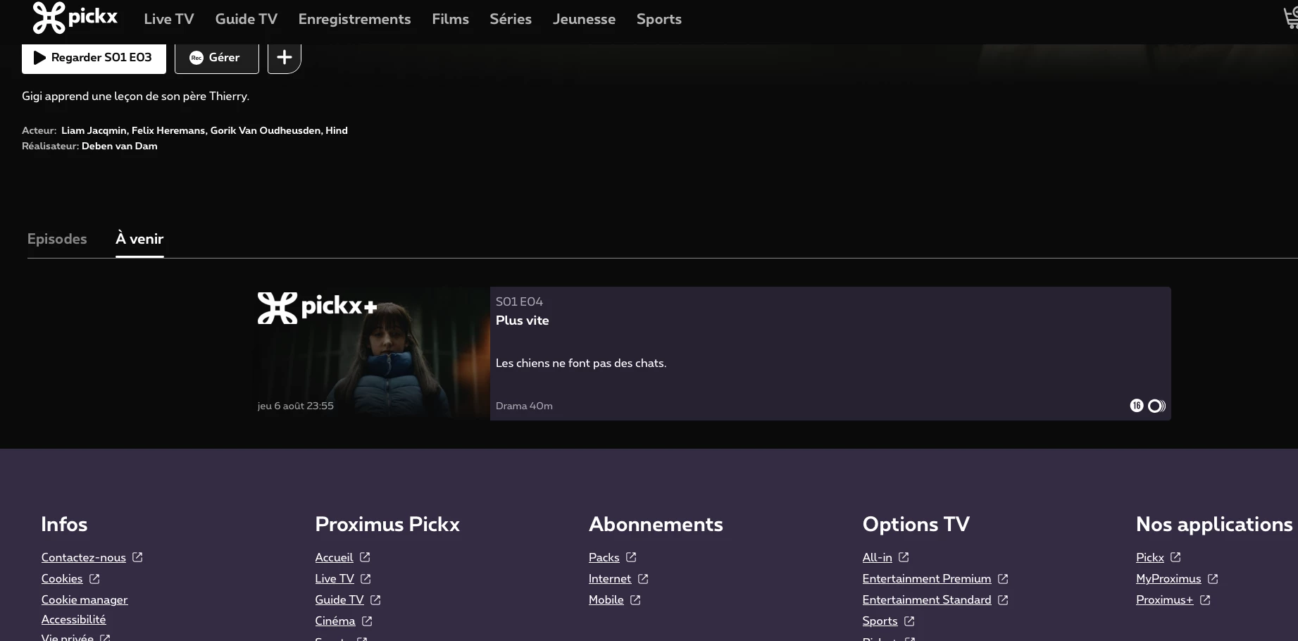Open the S01 E04 episode thumbnail
The width and height of the screenshot is (1298, 641).
pyautogui.click(x=371, y=354)
